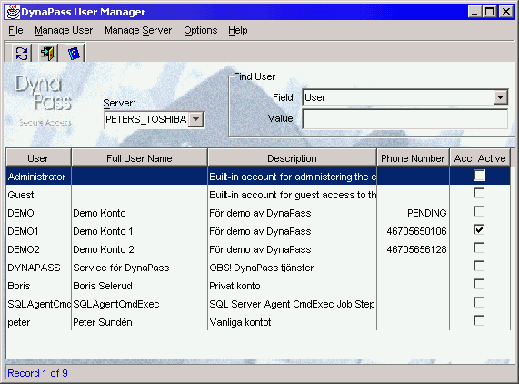Sort by the Acc. Active header
This screenshot has width=519, height=384.
coord(480,158)
